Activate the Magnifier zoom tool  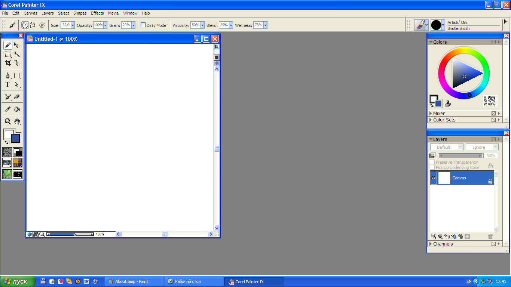click(x=7, y=121)
